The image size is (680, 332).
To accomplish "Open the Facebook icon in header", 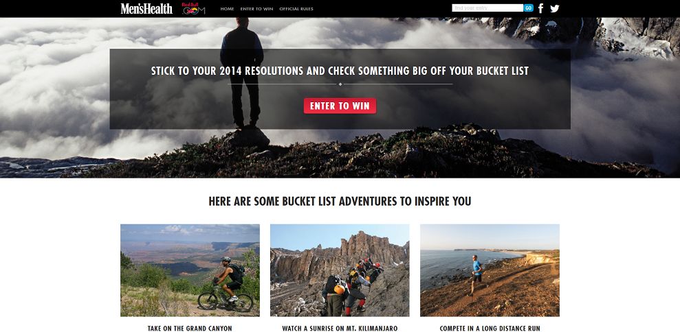I will (x=541, y=8).
